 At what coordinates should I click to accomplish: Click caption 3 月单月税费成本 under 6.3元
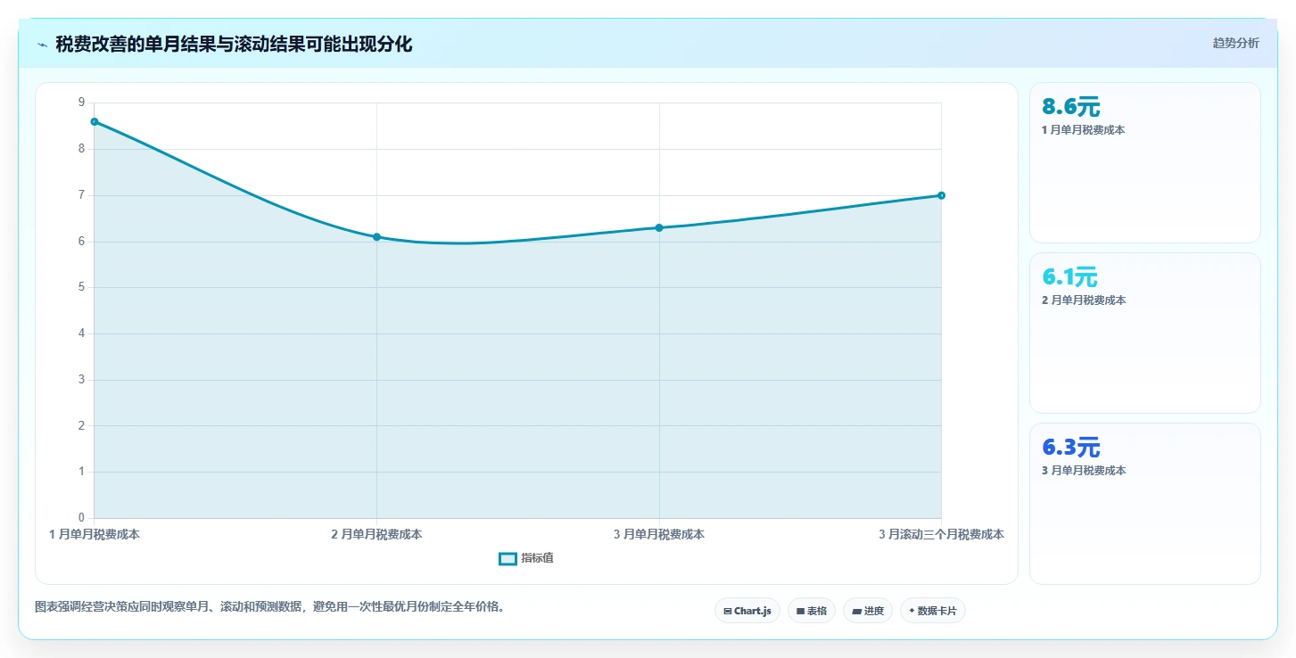point(1084,471)
